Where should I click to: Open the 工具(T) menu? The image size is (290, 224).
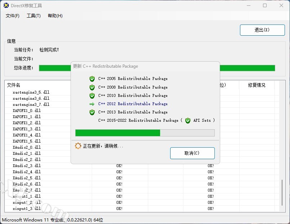tap(33, 16)
